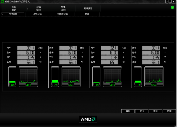Click the AMD logo icon in title bar
The height and width of the screenshot is (127, 177).
point(2,2)
